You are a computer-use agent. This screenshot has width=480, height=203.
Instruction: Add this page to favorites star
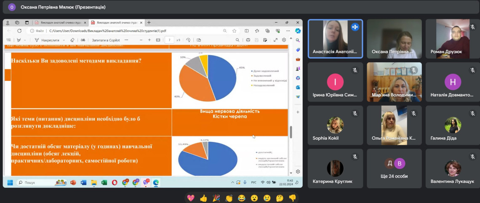234,31
